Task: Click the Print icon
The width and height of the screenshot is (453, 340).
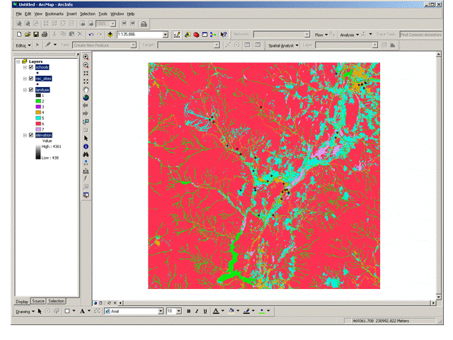Action: [x=45, y=35]
